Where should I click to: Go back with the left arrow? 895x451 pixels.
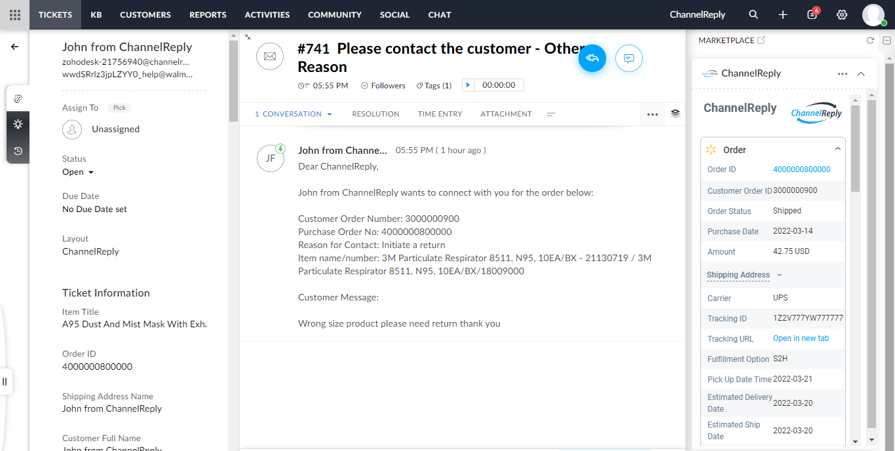click(x=14, y=47)
